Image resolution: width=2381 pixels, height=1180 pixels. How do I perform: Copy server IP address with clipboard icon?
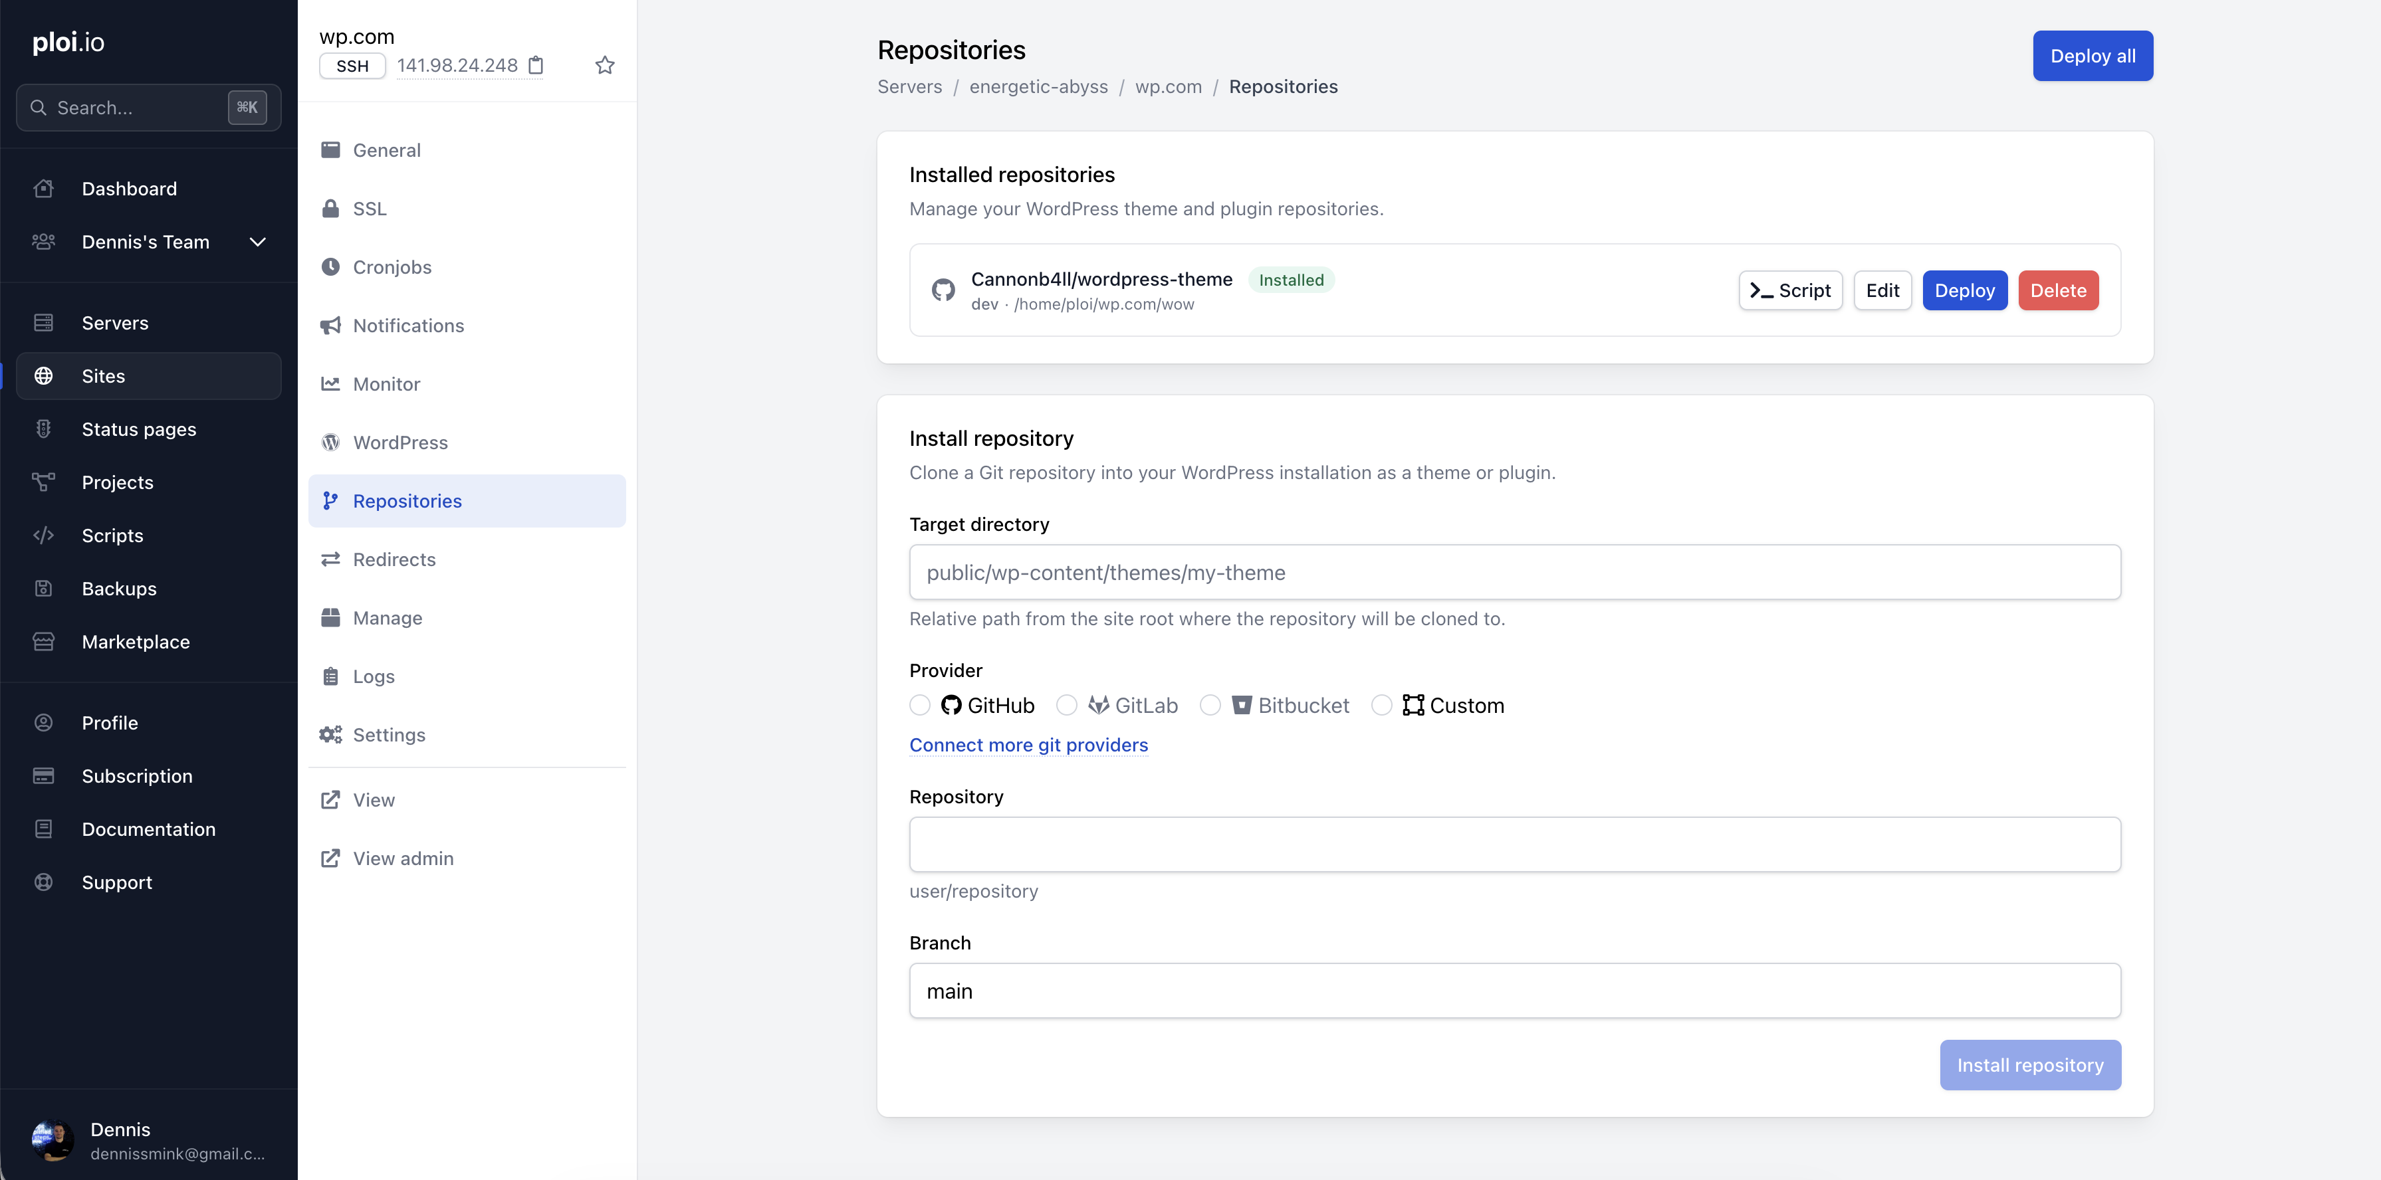535,66
